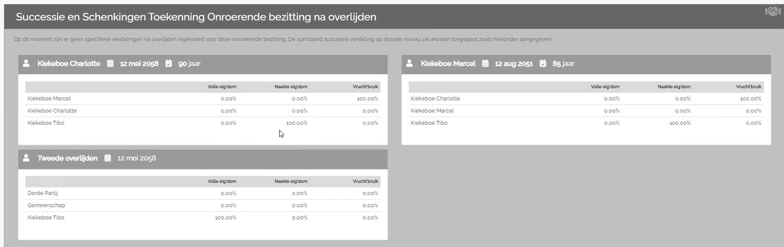Screen dimensions: 784x247
Task: Click the calendar icon in the Tweede overlijden header
Action: click(108, 158)
